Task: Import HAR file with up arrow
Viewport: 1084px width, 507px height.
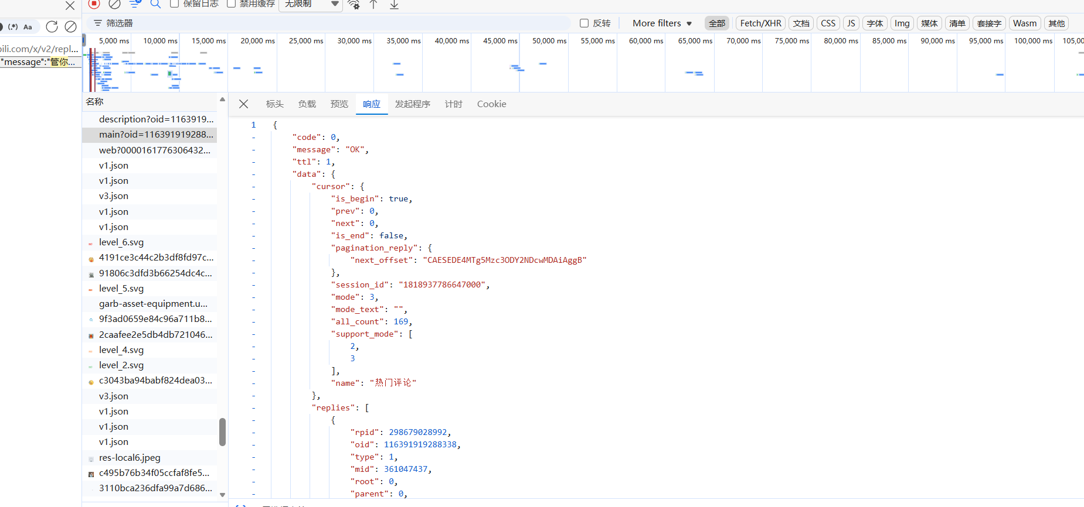Action: pos(373,4)
